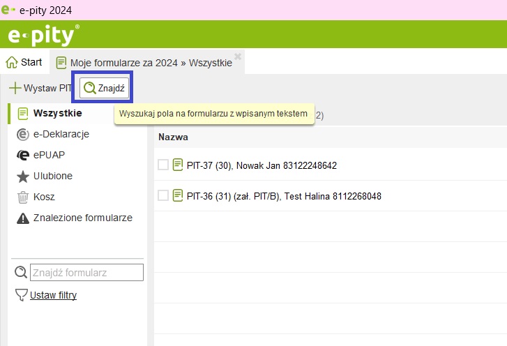507x346 pixels.
Task: Tick the checkbox for PIT-36 Test Halina
Action: (x=163, y=195)
